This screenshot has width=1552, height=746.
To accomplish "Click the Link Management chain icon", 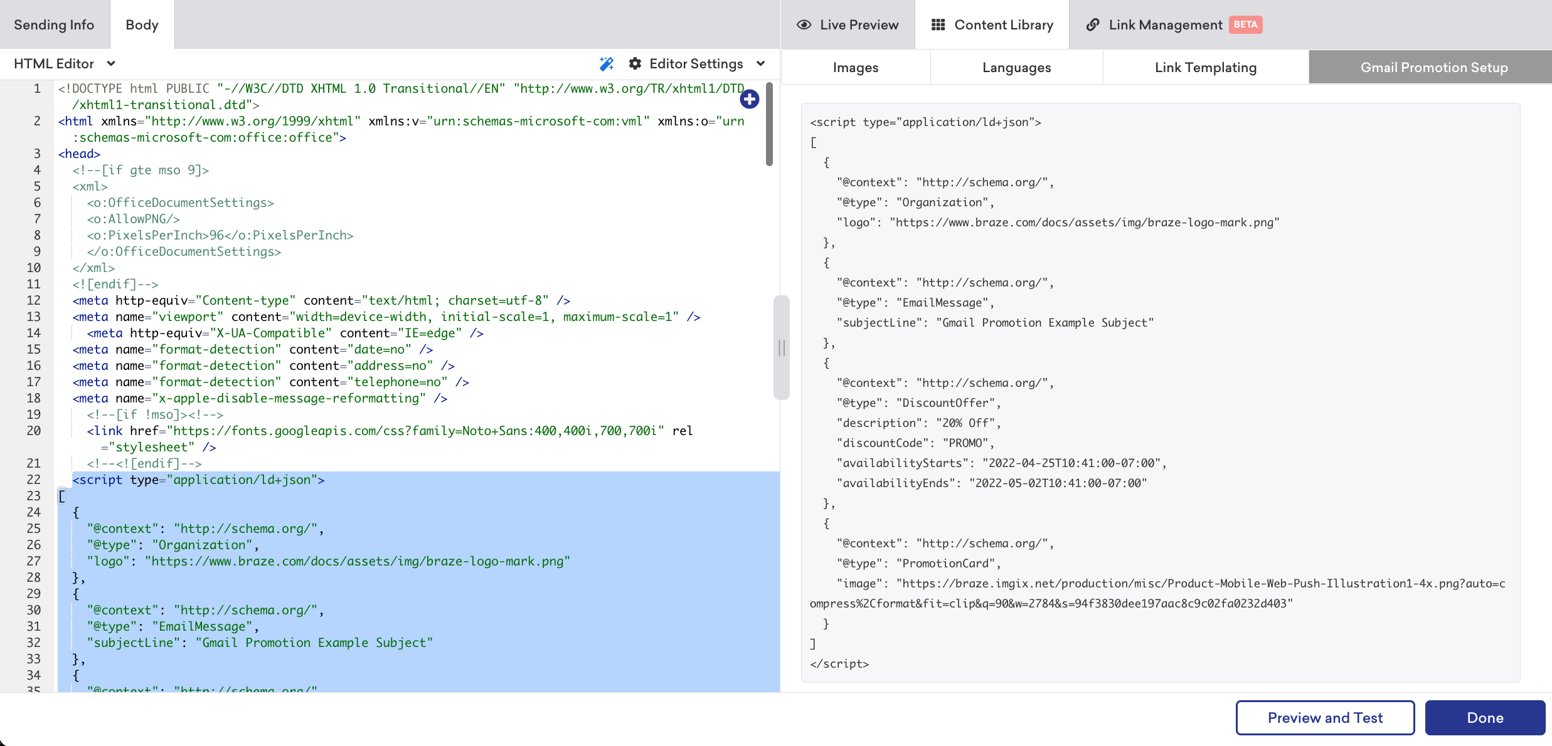I will point(1093,24).
